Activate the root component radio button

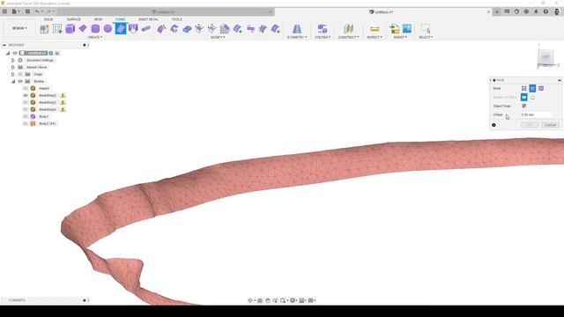[x=57, y=53]
